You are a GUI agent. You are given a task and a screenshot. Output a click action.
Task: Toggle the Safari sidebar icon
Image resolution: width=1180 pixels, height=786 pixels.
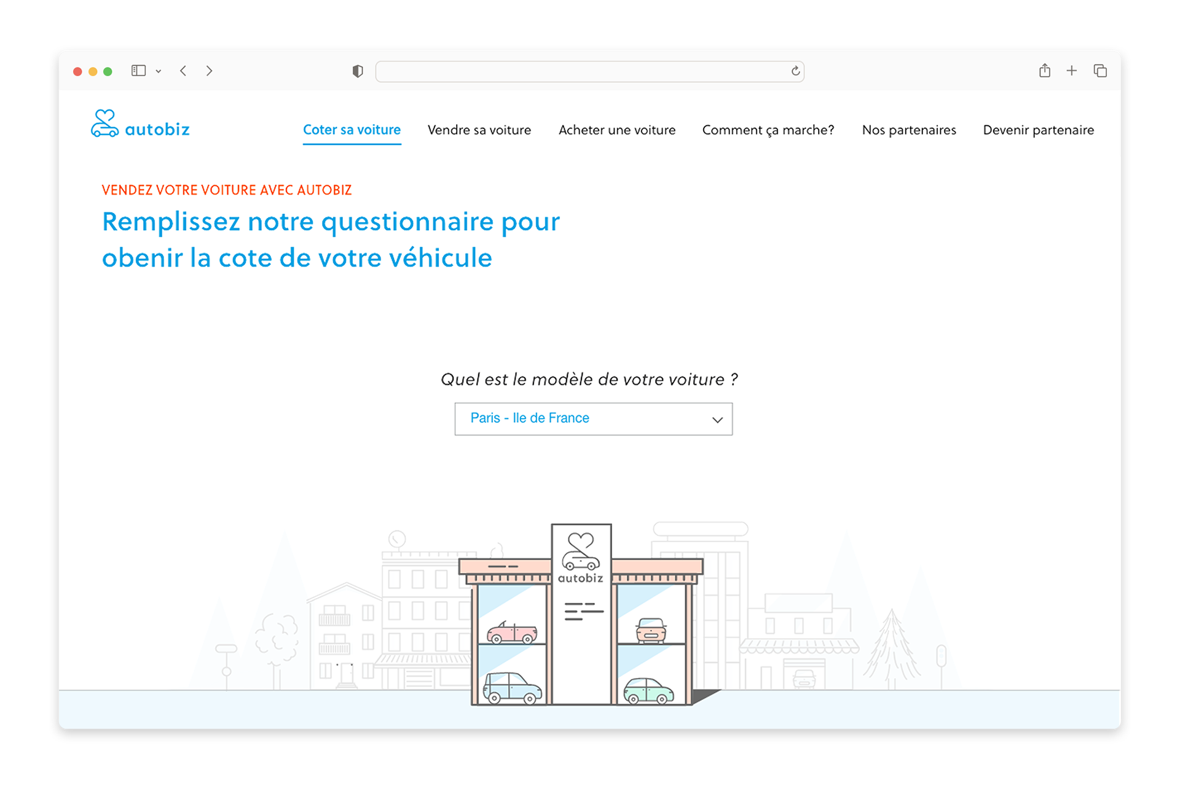[x=138, y=71]
